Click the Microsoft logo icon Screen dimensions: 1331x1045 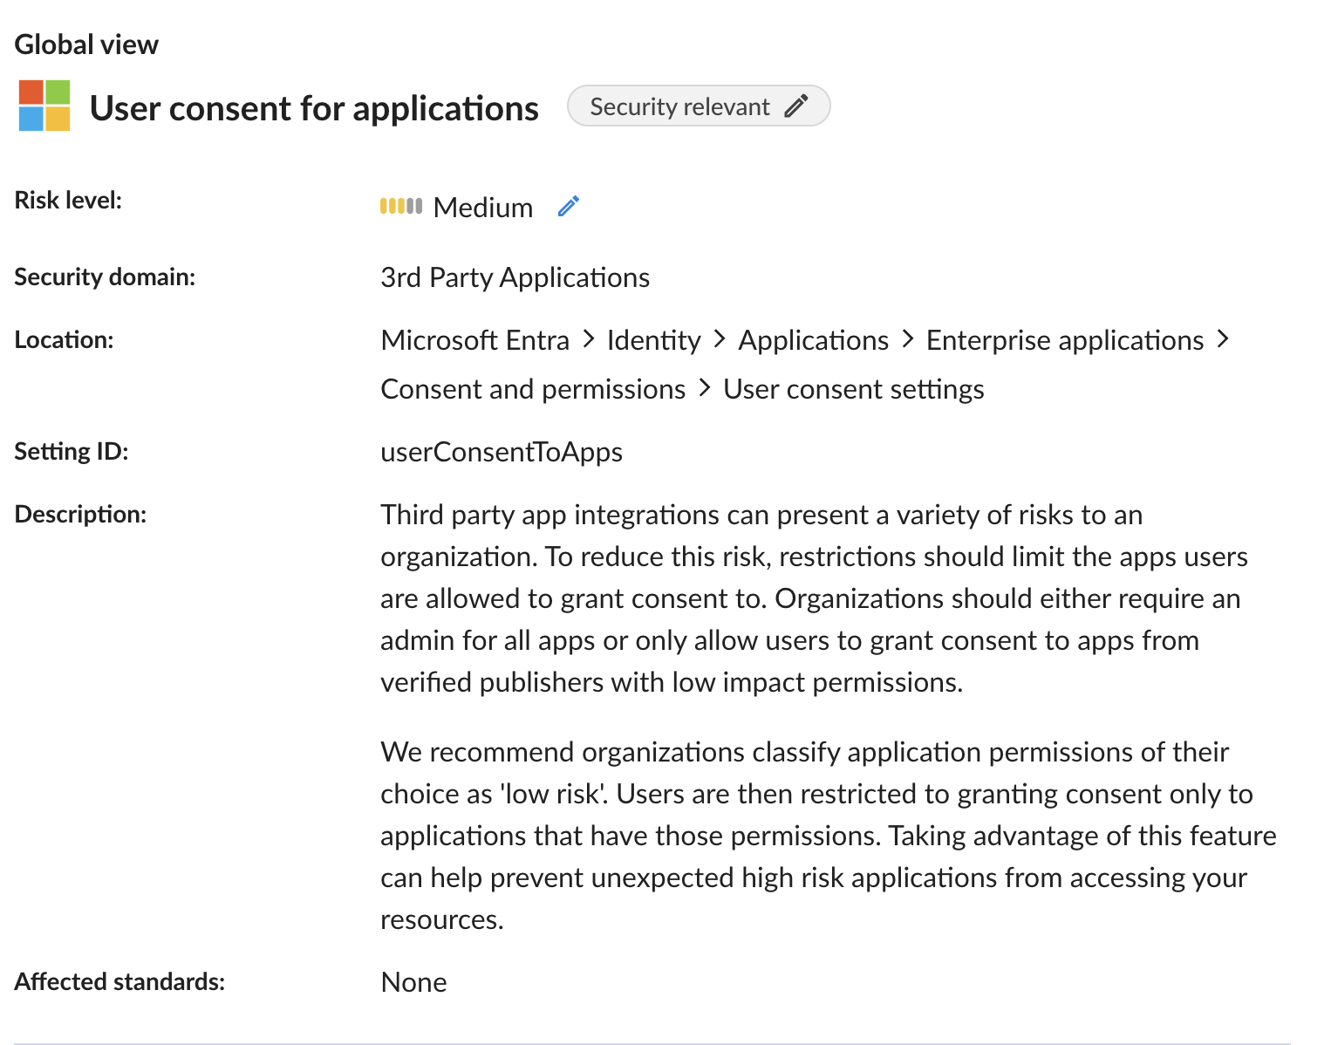[x=44, y=106]
